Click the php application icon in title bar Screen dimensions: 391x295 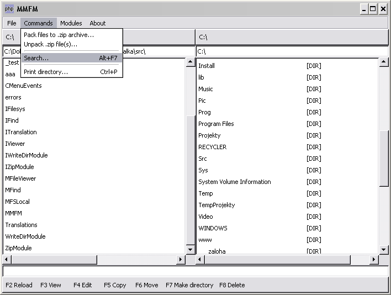[9, 9]
